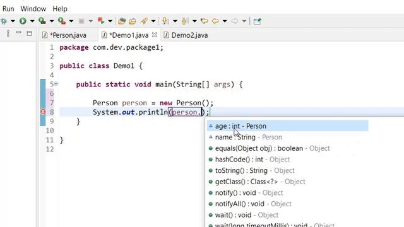Choose notifyAll() : void suggestion
The width and height of the screenshot is (404, 227).
point(288,204)
